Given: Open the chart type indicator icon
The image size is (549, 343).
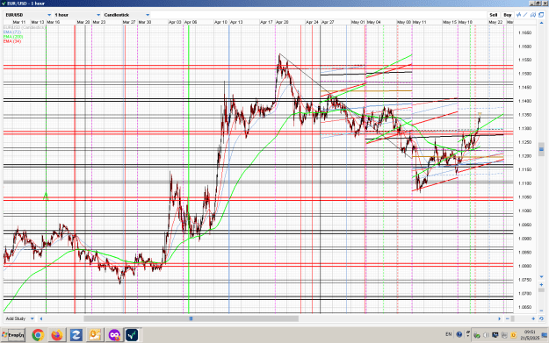Looking at the screenshot, I should [519, 15].
